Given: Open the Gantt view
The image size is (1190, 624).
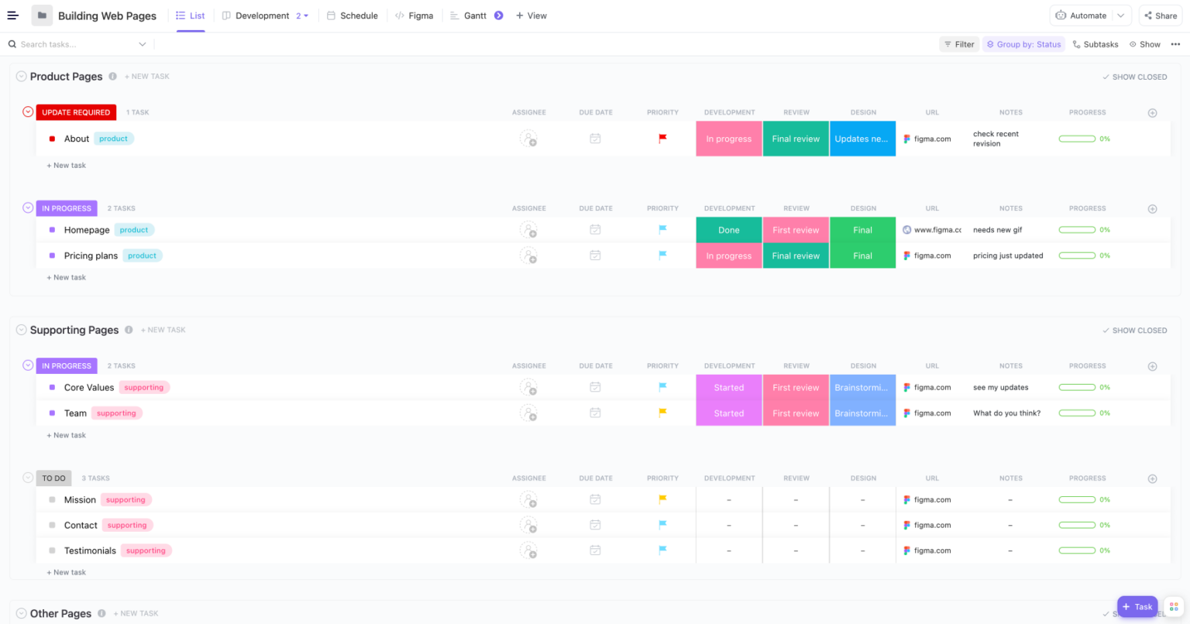Looking at the screenshot, I should point(476,15).
